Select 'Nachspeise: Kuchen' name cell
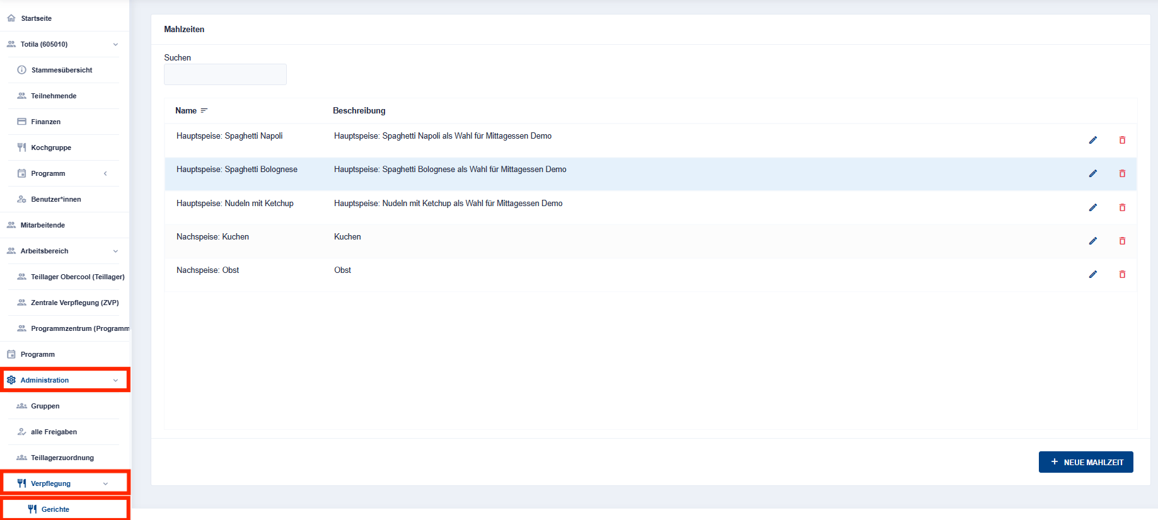The image size is (1158, 520). (212, 236)
